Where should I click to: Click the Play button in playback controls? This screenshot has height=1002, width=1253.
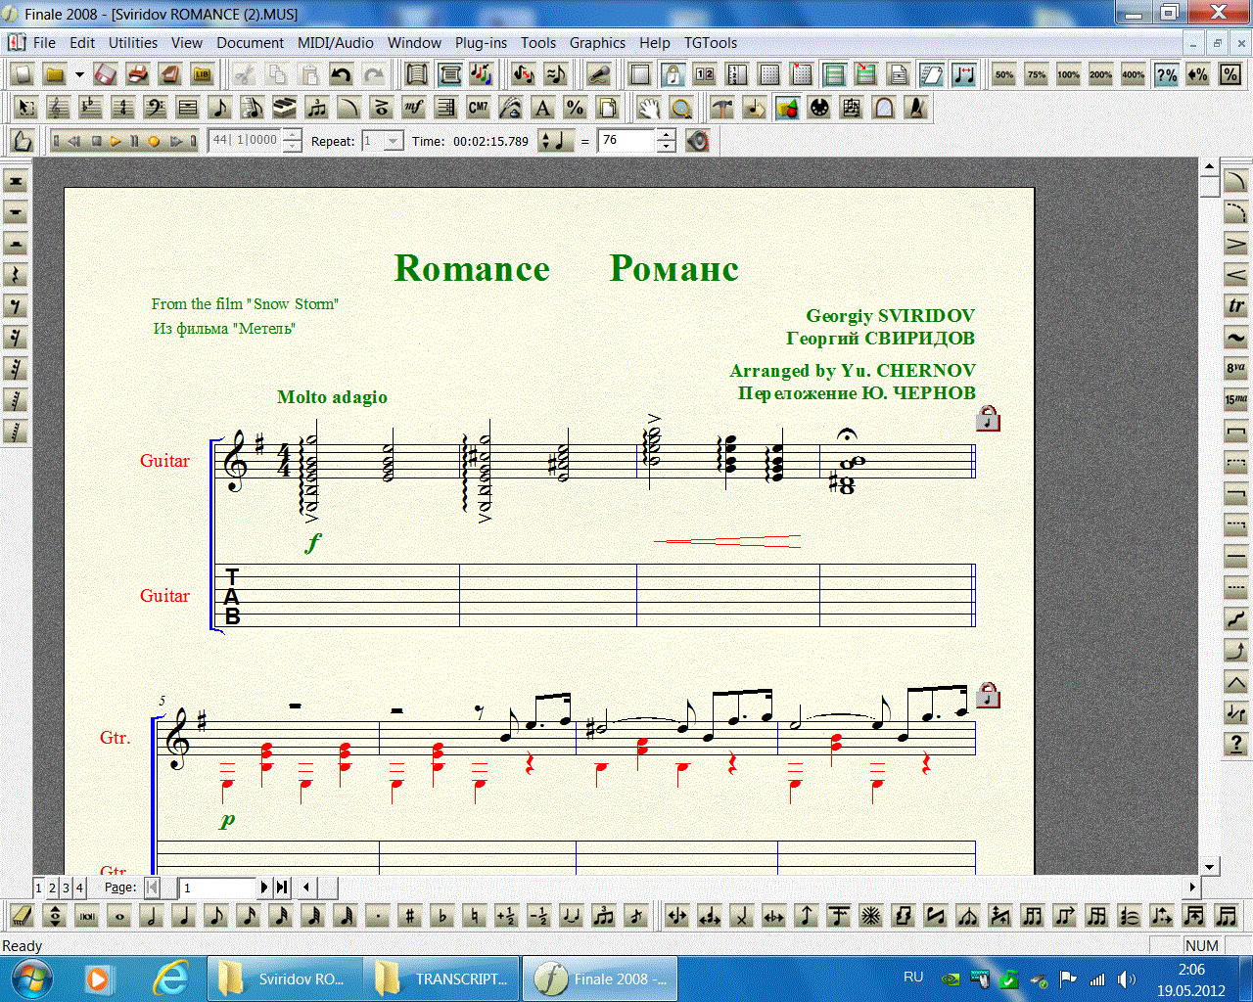click(x=116, y=141)
